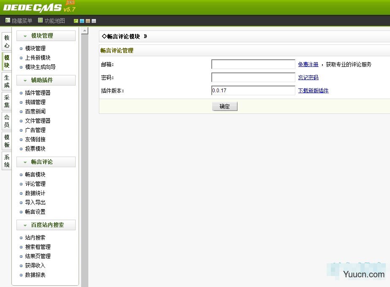The width and height of the screenshot is (390, 287).
Task: Focus the 邮箱 input field
Action: (x=253, y=64)
